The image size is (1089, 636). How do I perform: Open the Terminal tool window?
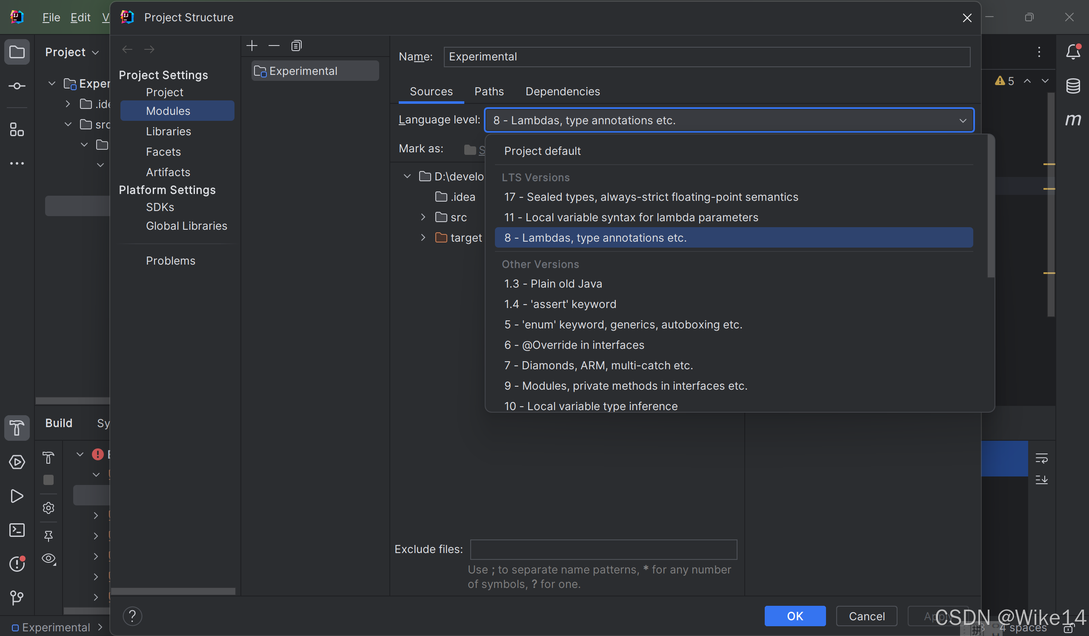click(17, 530)
